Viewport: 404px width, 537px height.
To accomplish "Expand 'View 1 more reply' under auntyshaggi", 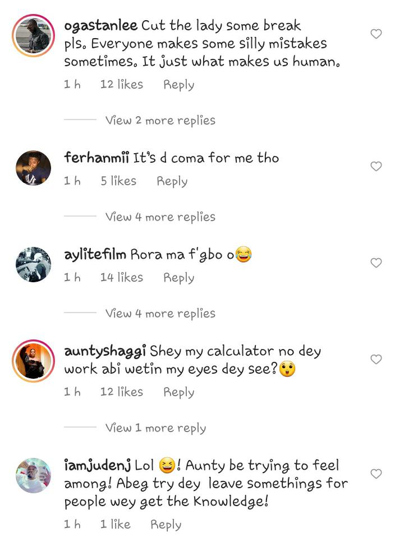I will pyautogui.click(x=155, y=428).
